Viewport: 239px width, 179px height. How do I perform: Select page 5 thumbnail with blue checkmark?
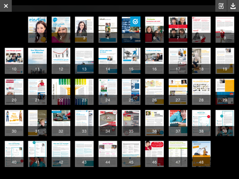[x=131, y=30]
